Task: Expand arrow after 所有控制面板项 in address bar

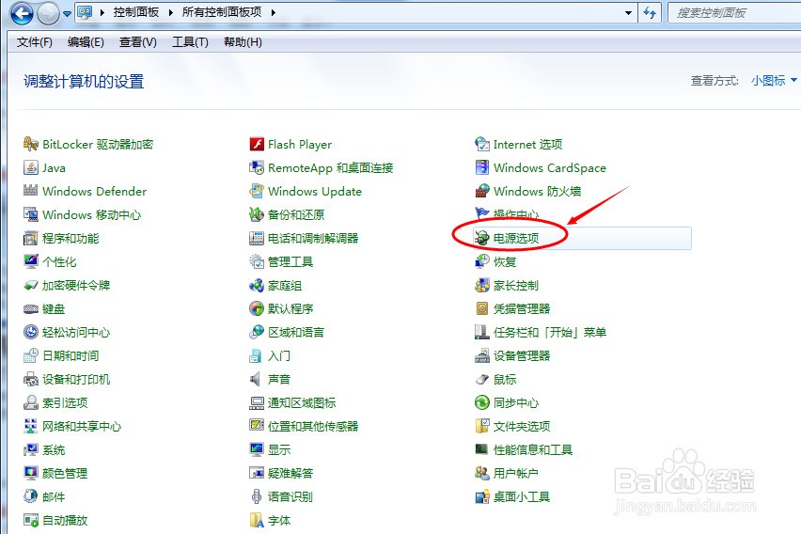Action: point(273,12)
